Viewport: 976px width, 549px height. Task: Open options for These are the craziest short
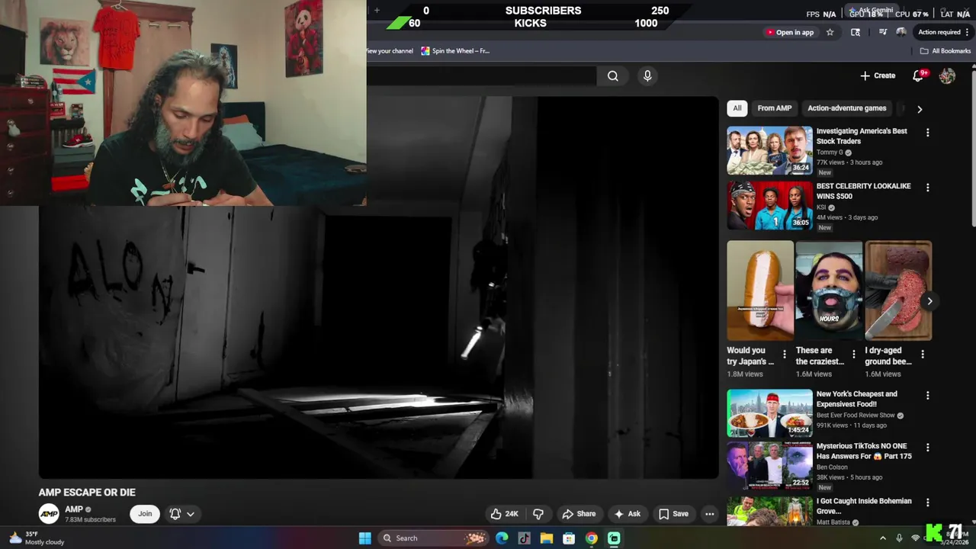pos(854,355)
